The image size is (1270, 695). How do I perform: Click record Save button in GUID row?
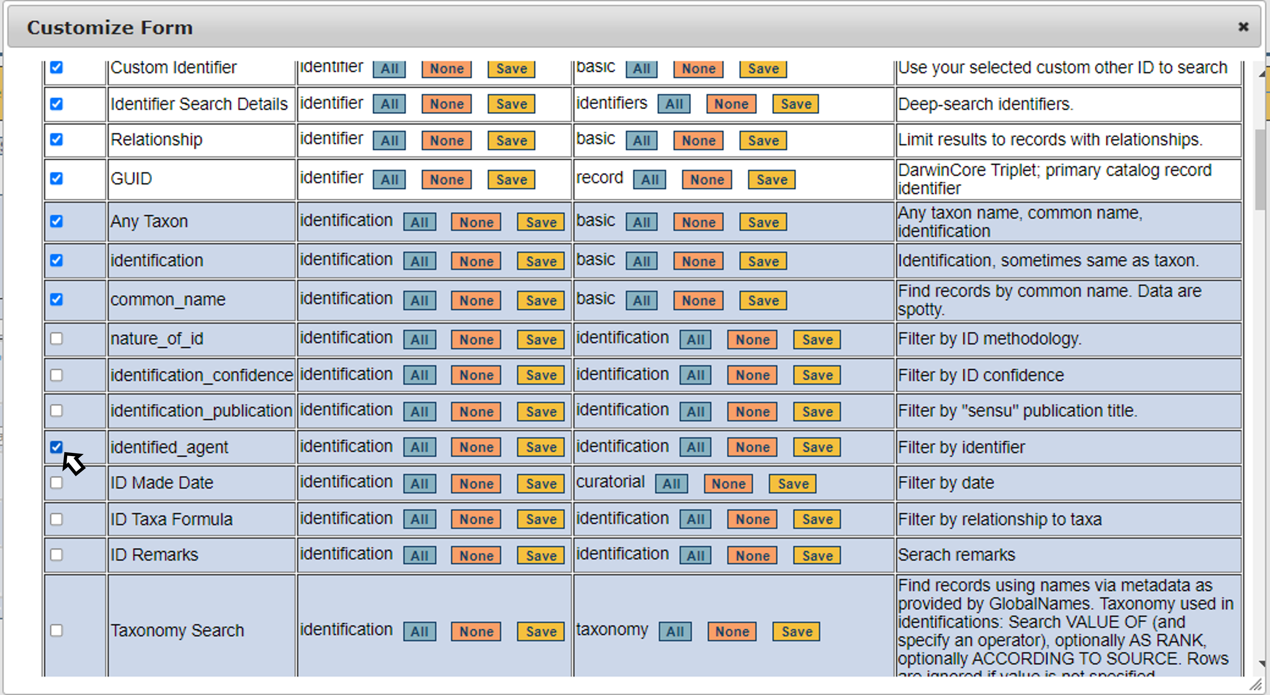coord(772,180)
